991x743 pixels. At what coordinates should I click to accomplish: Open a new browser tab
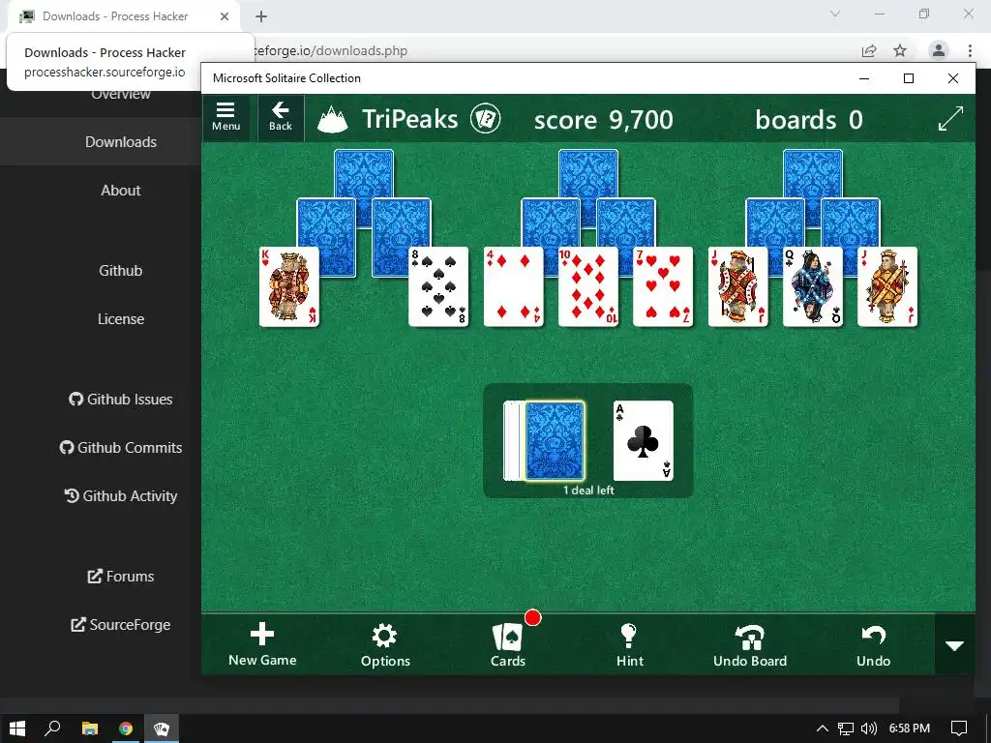coord(261,16)
